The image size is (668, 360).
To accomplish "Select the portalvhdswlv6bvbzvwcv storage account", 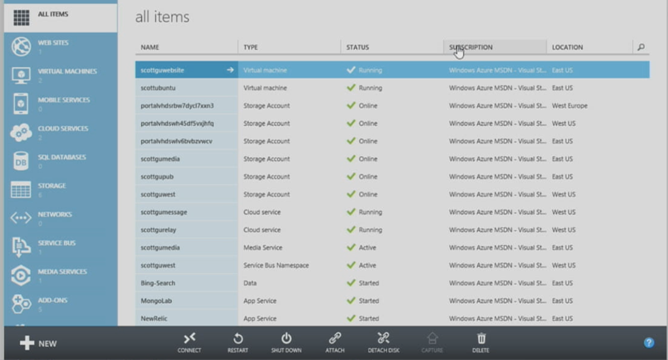I will (176, 141).
